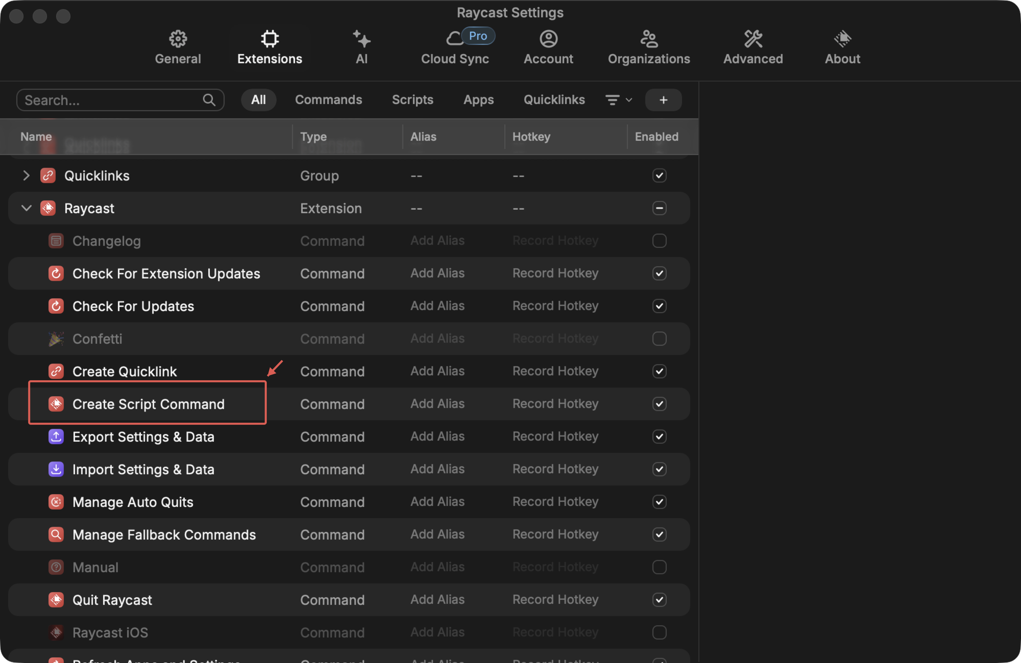Click the Export Settings & Data icon
The height and width of the screenshot is (663, 1021).
56,437
